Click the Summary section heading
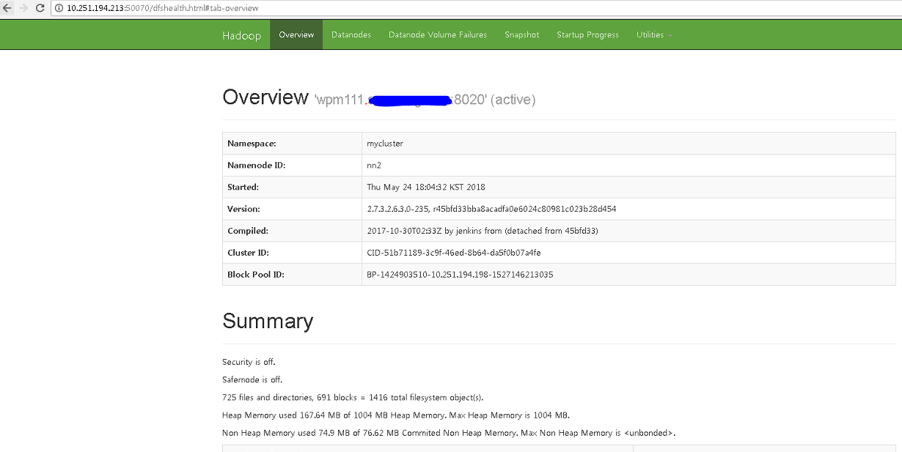Screen dimensions: 902x452 click(x=268, y=321)
